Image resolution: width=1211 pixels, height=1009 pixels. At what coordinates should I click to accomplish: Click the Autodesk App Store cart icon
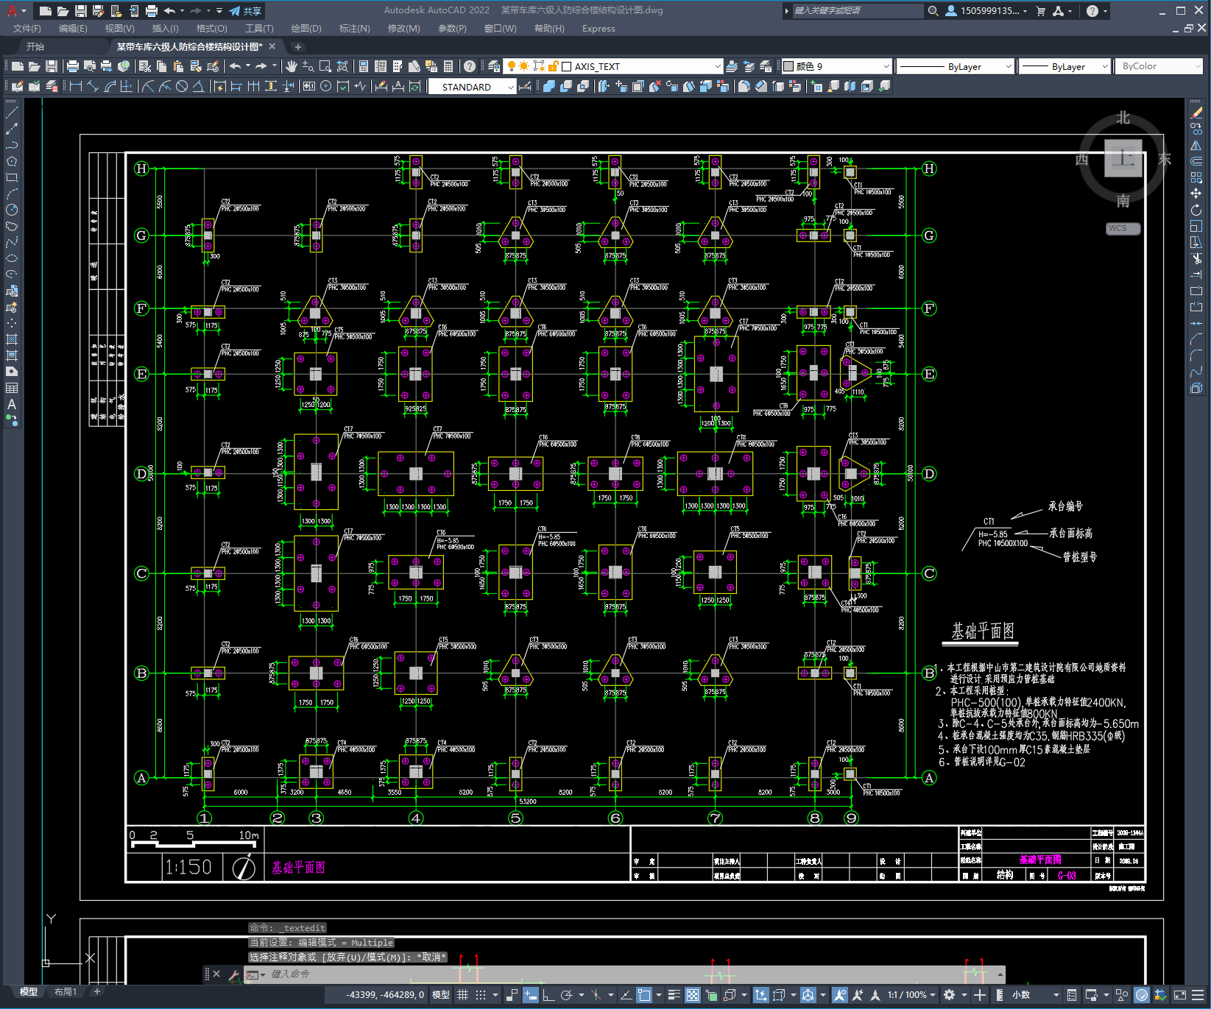click(x=1040, y=11)
